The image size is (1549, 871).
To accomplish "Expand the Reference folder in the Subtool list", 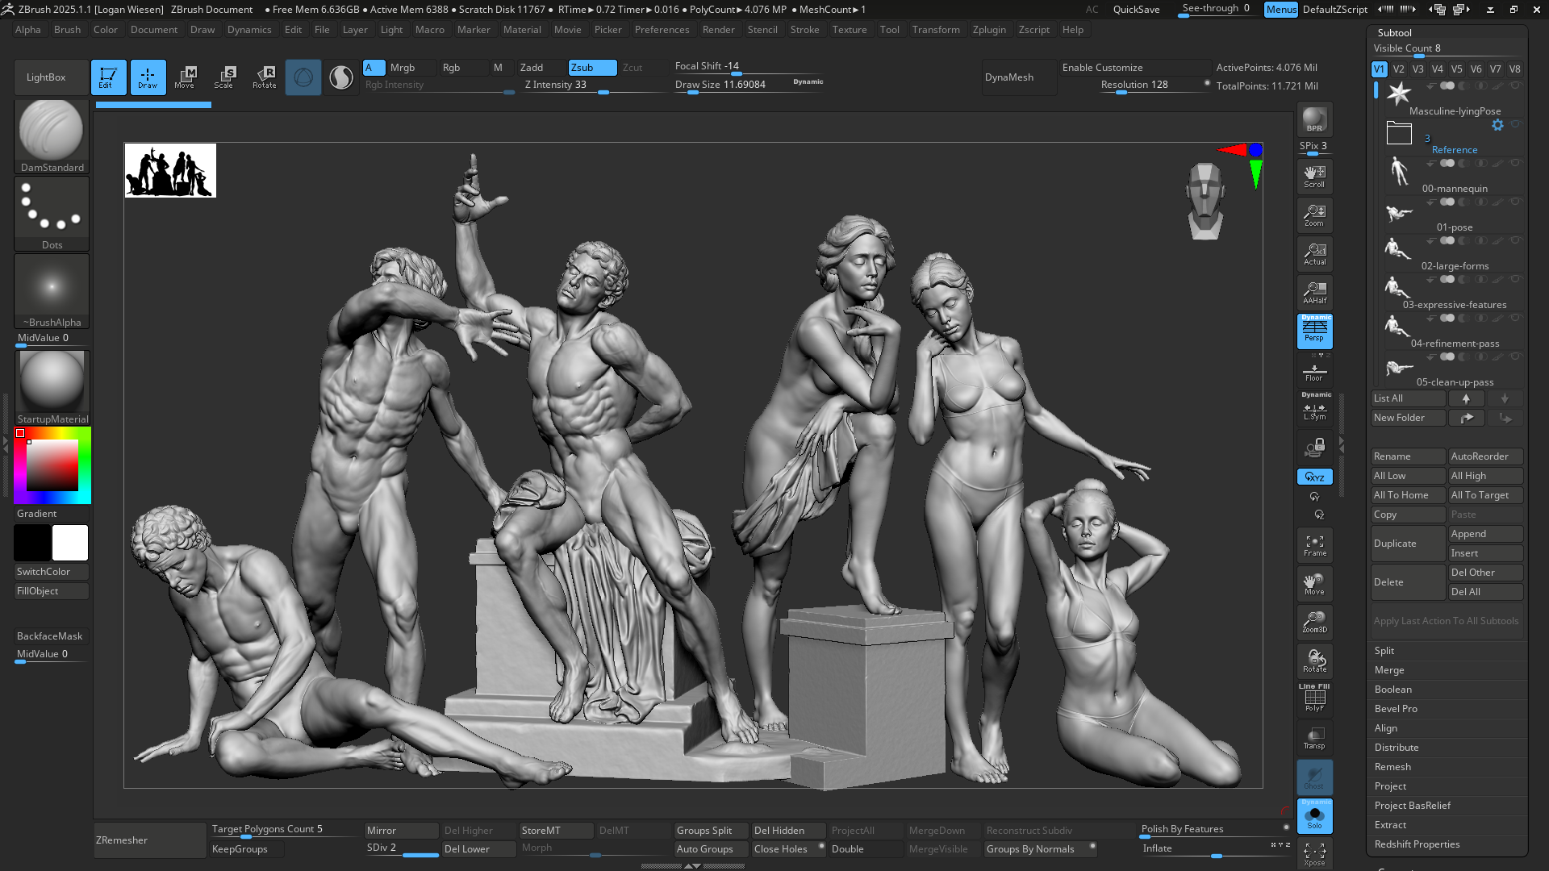I will [1400, 132].
